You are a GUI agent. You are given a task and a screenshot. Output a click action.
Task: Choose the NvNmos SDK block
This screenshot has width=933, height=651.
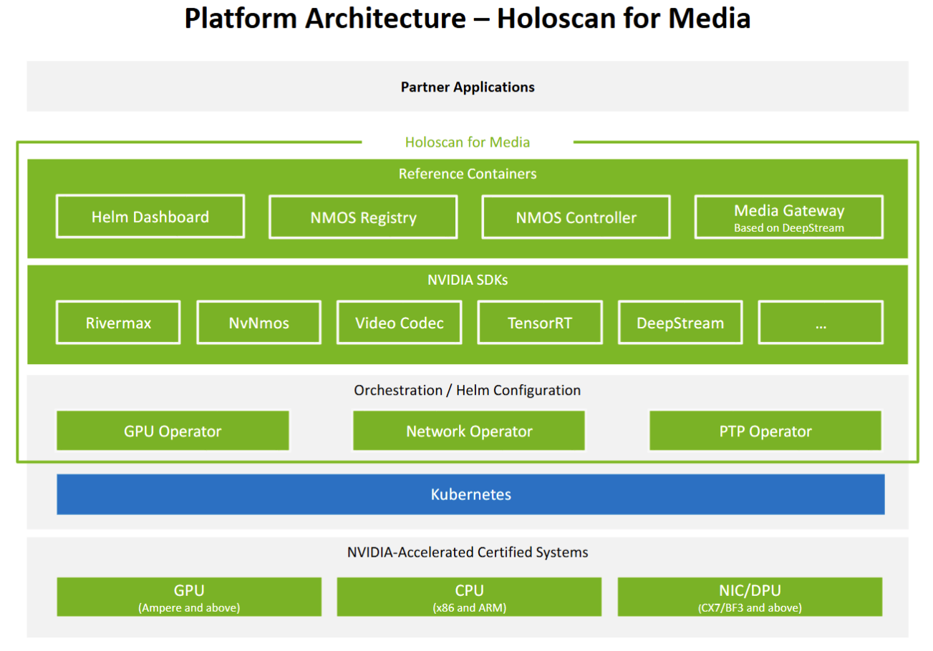coord(258,323)
